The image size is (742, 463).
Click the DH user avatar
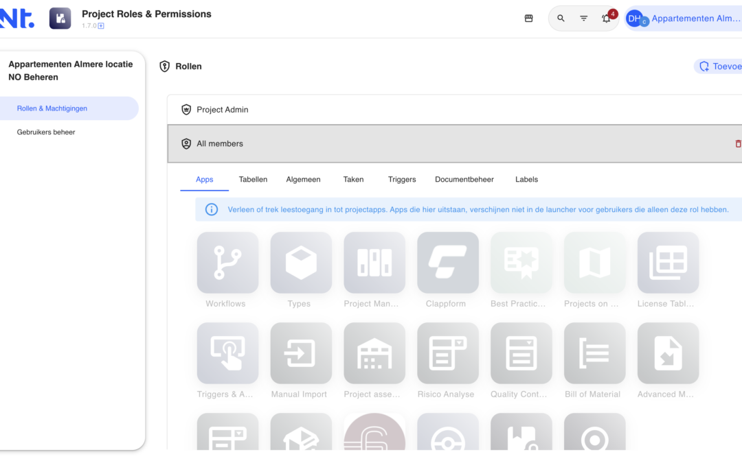(x=634, y=19)
